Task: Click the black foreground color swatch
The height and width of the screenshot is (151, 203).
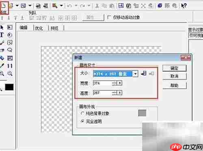Action: pos(9,87)
